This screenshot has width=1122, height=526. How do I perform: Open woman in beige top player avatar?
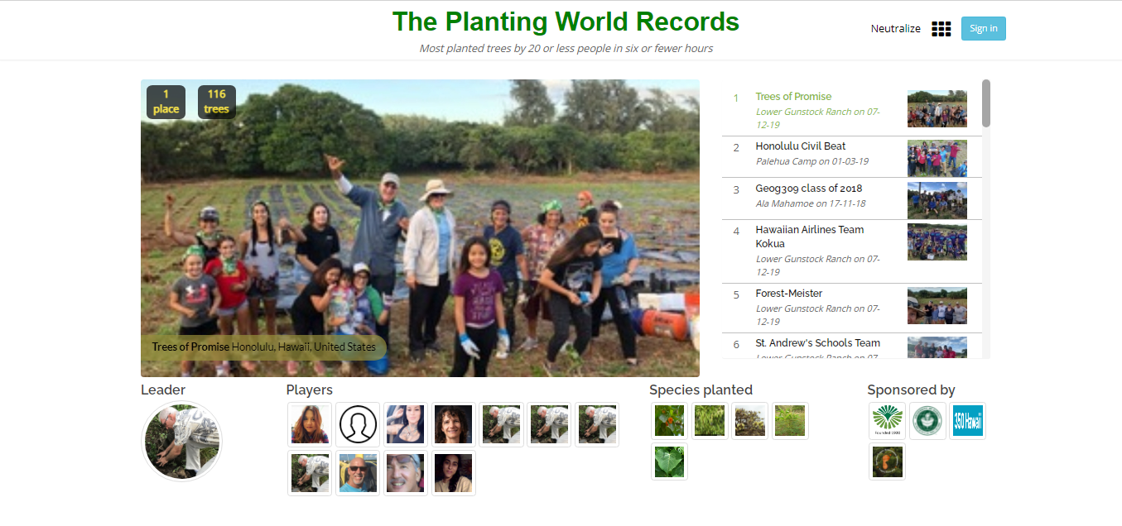point(454,473)
